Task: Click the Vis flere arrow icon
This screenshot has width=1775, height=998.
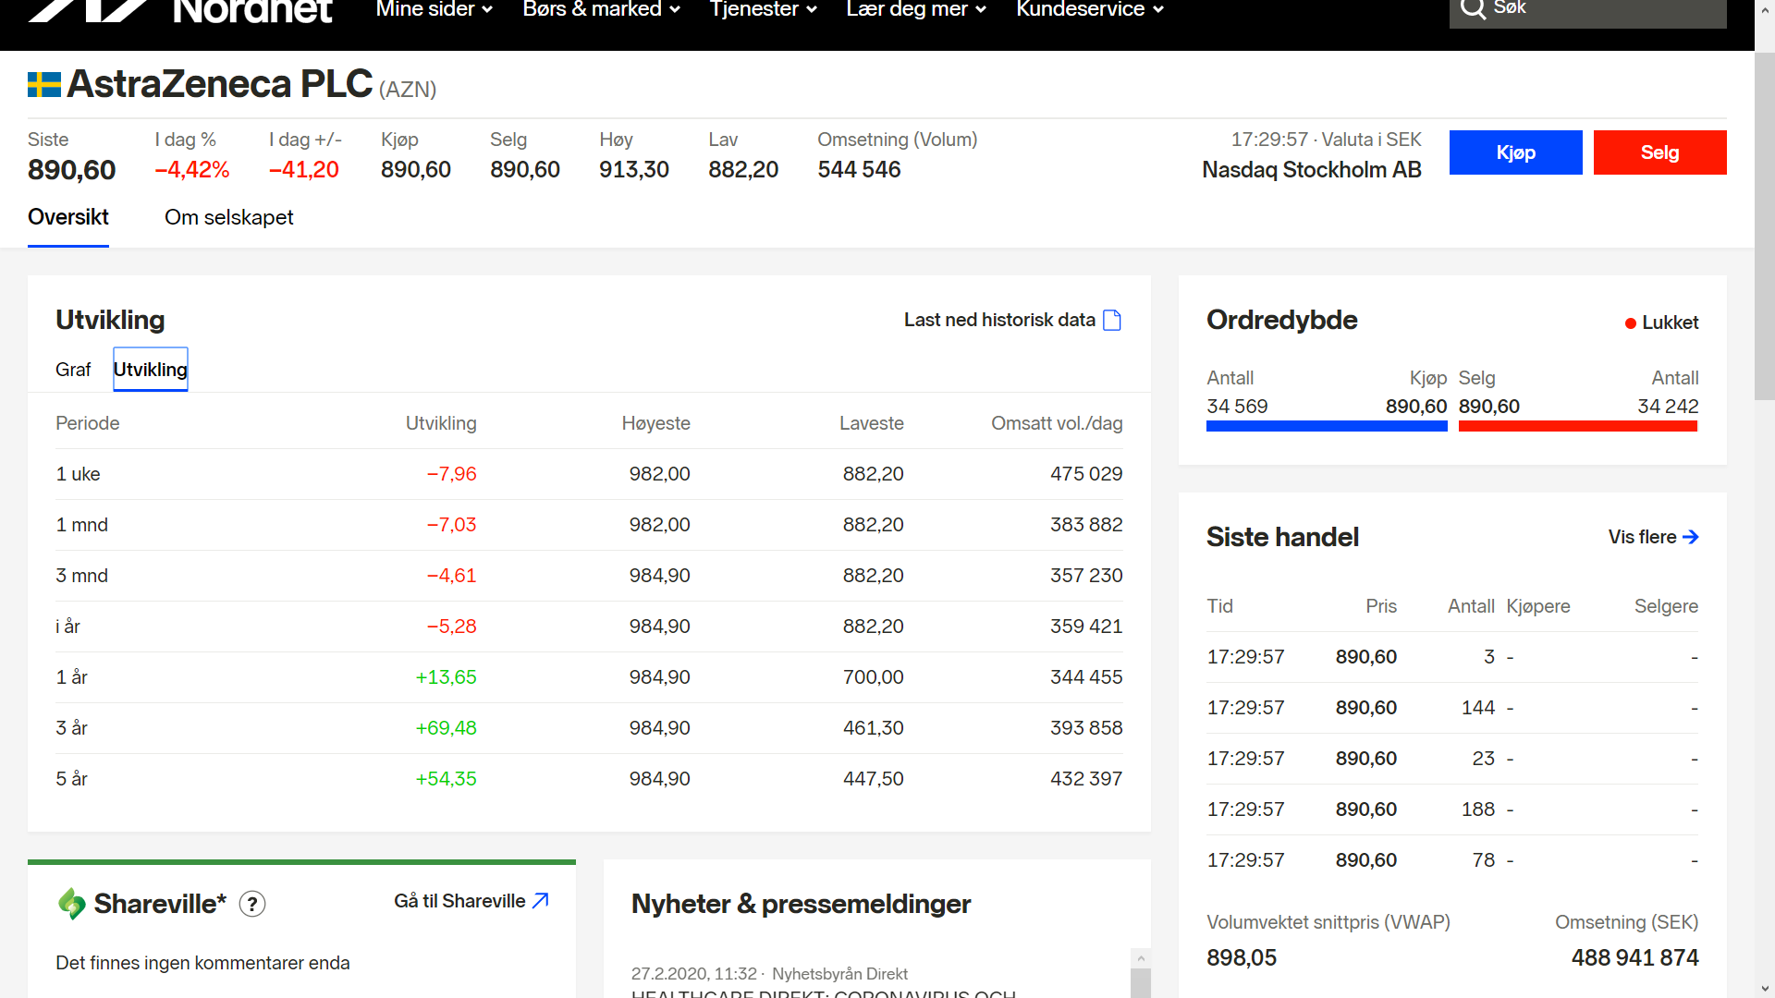Action: point(1691,537)
